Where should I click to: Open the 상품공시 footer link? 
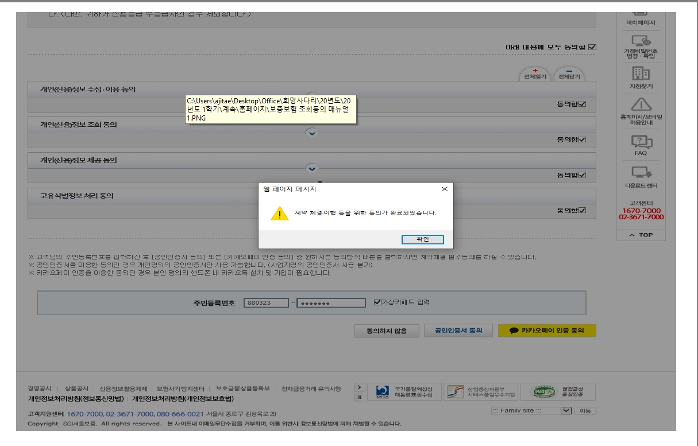77,389
